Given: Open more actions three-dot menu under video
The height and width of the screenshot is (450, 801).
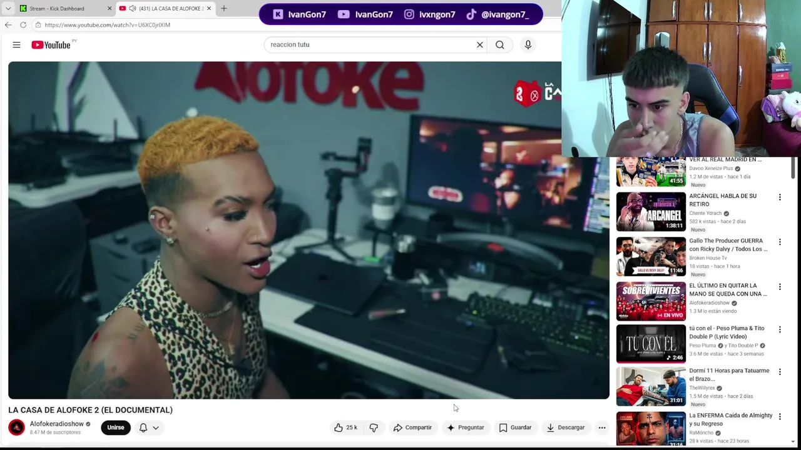Looking at the screenshot, I should click(x=602, y=427).
